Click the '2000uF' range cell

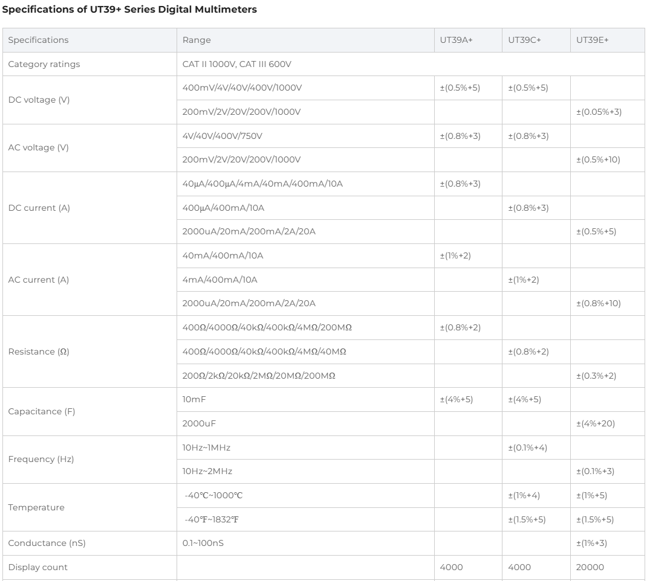[305, 423]
